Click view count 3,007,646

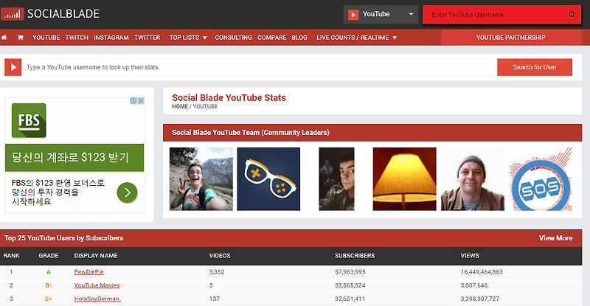coord(474,285)
